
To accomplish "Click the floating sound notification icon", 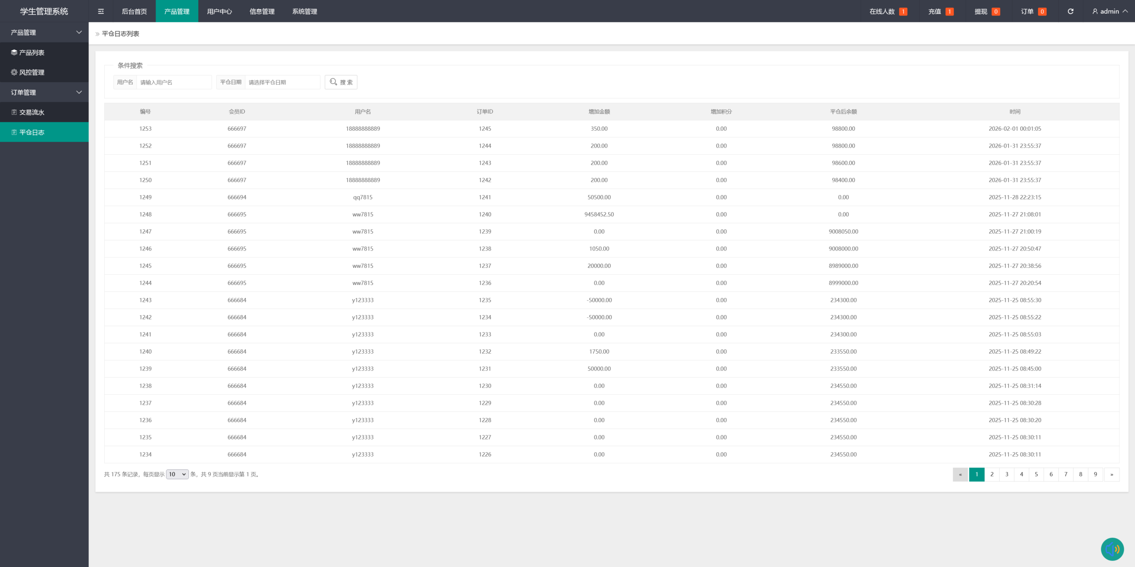I will point(1112,549).
